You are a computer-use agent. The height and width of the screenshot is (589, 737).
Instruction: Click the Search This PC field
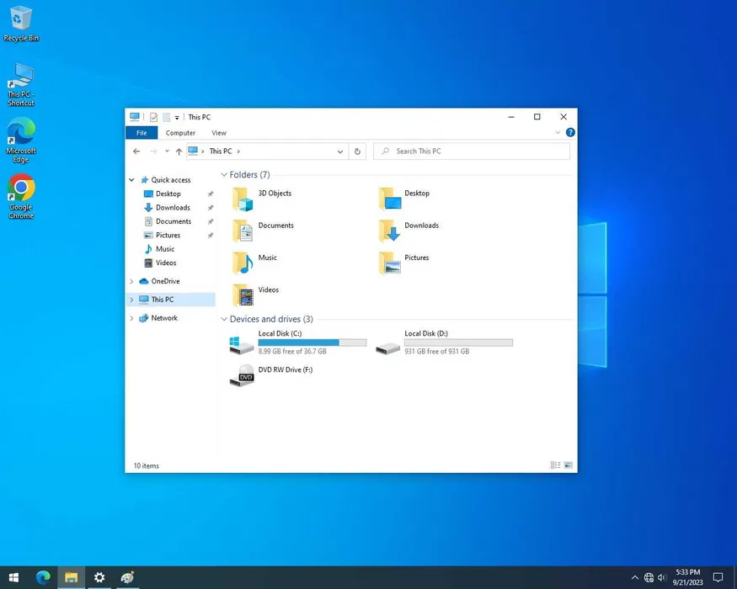pos(472,151)
